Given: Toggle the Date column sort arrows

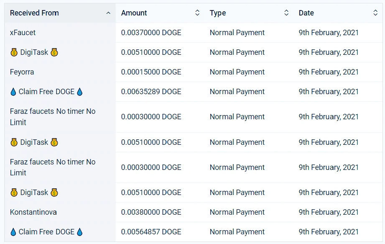Looking at the screenshot, I should point(375,13).
